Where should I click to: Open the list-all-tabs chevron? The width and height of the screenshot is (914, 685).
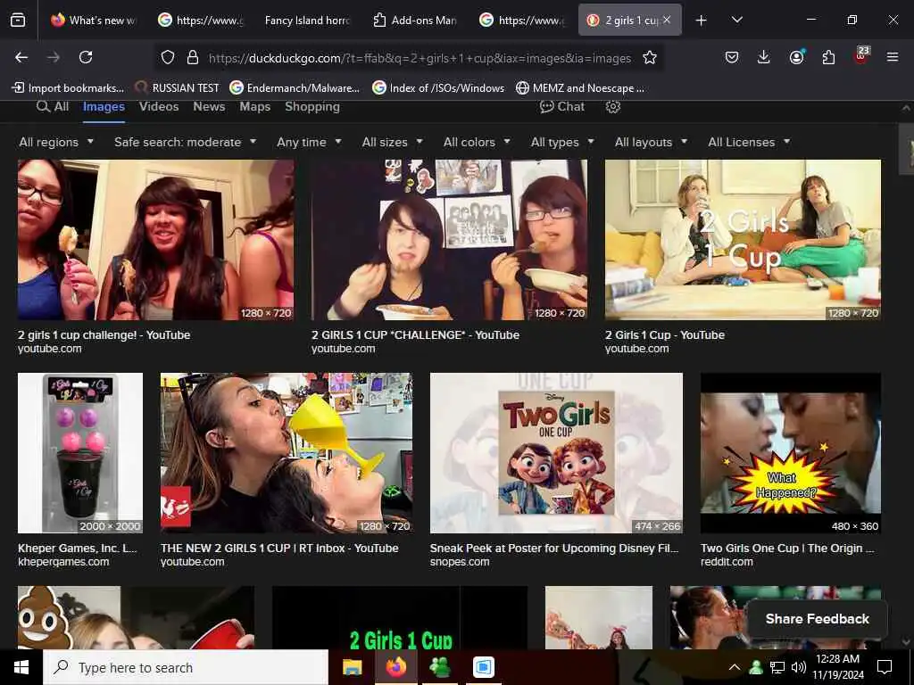tap(736, 20)
